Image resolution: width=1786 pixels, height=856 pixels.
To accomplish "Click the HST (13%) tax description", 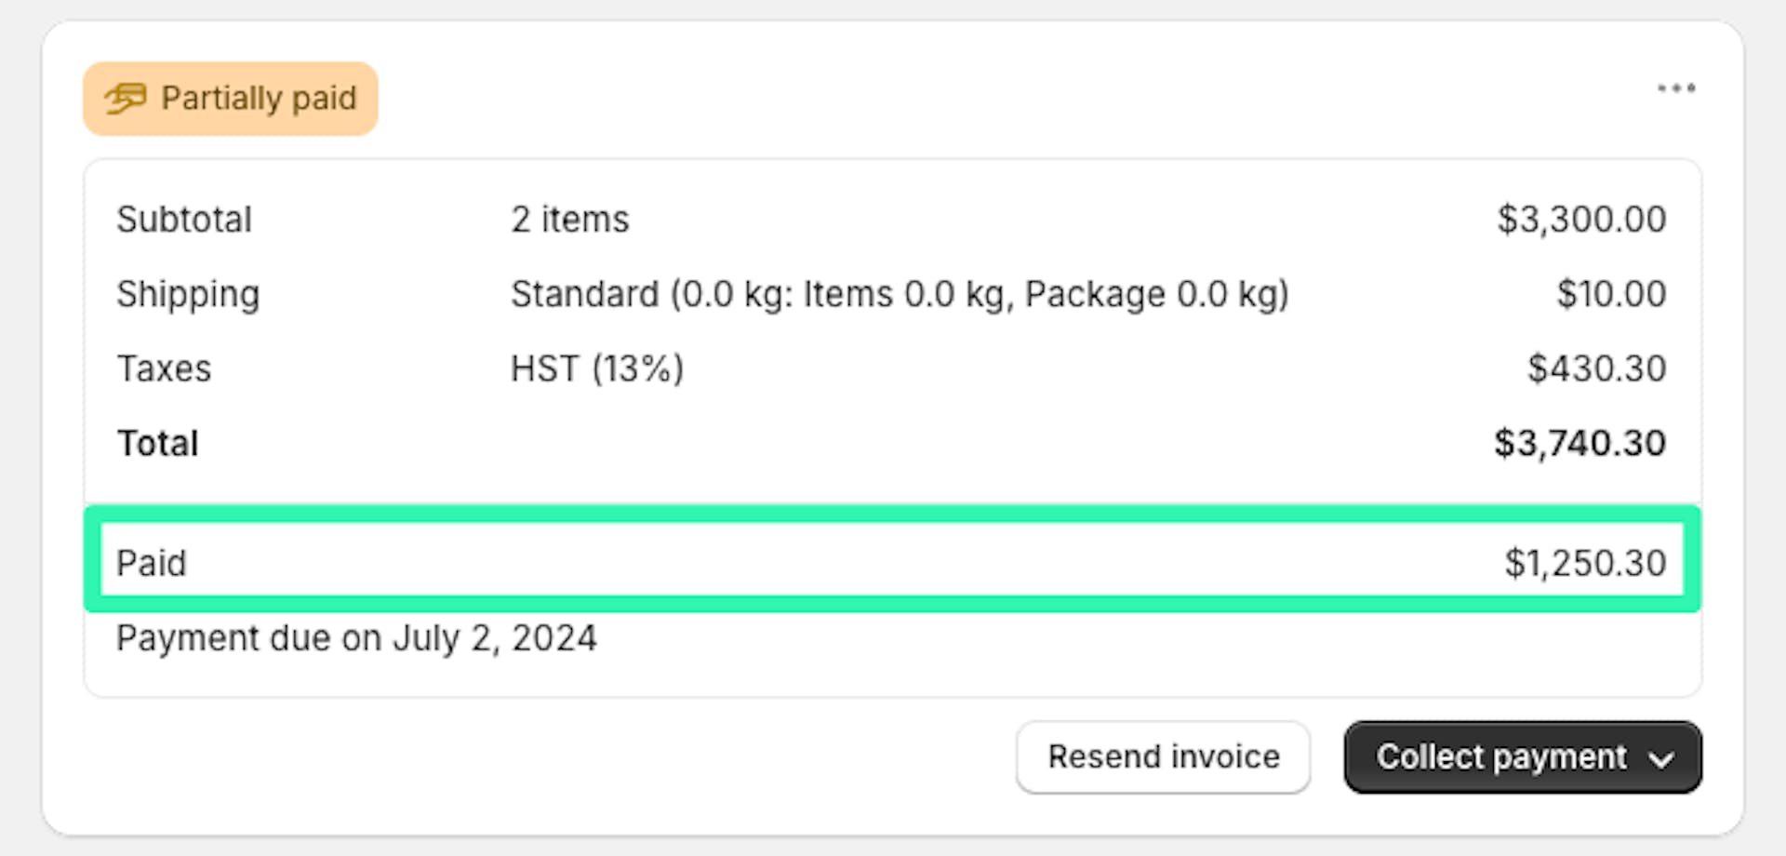I will (x=597, y=368).
